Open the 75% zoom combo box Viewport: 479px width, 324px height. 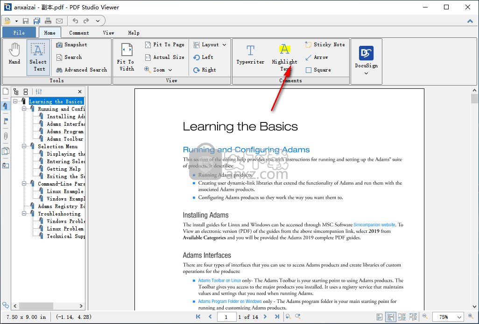click(448, 317)
